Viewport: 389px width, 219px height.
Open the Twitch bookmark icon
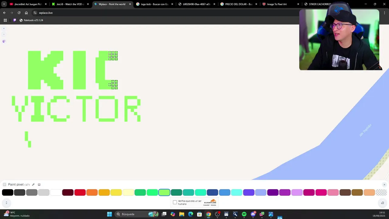[14, 20]
